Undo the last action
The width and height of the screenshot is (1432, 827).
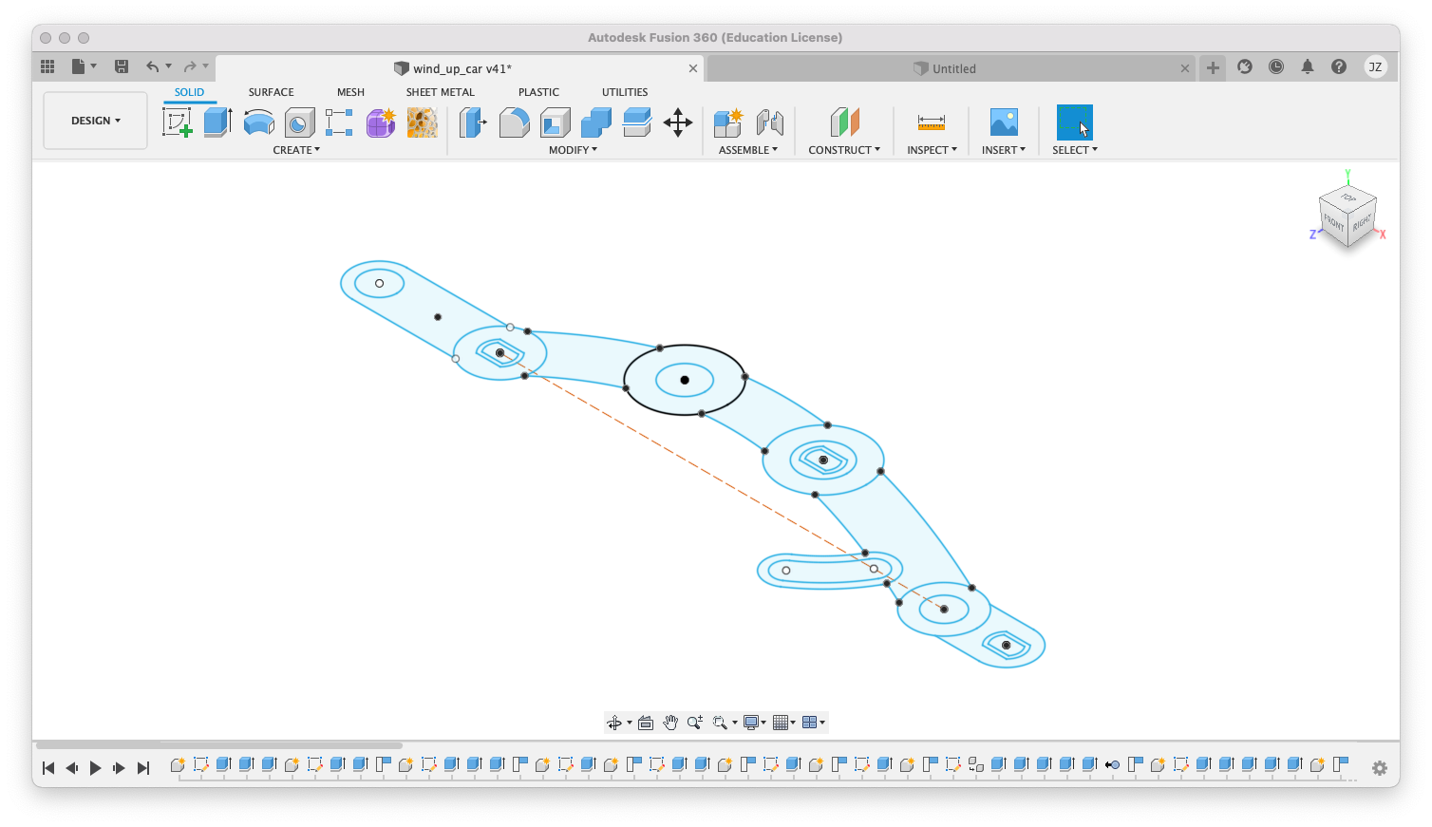[x=152, y=66]
